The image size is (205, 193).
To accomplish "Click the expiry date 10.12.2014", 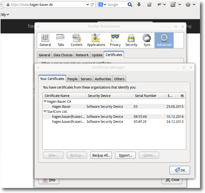I will click(175, 116).
